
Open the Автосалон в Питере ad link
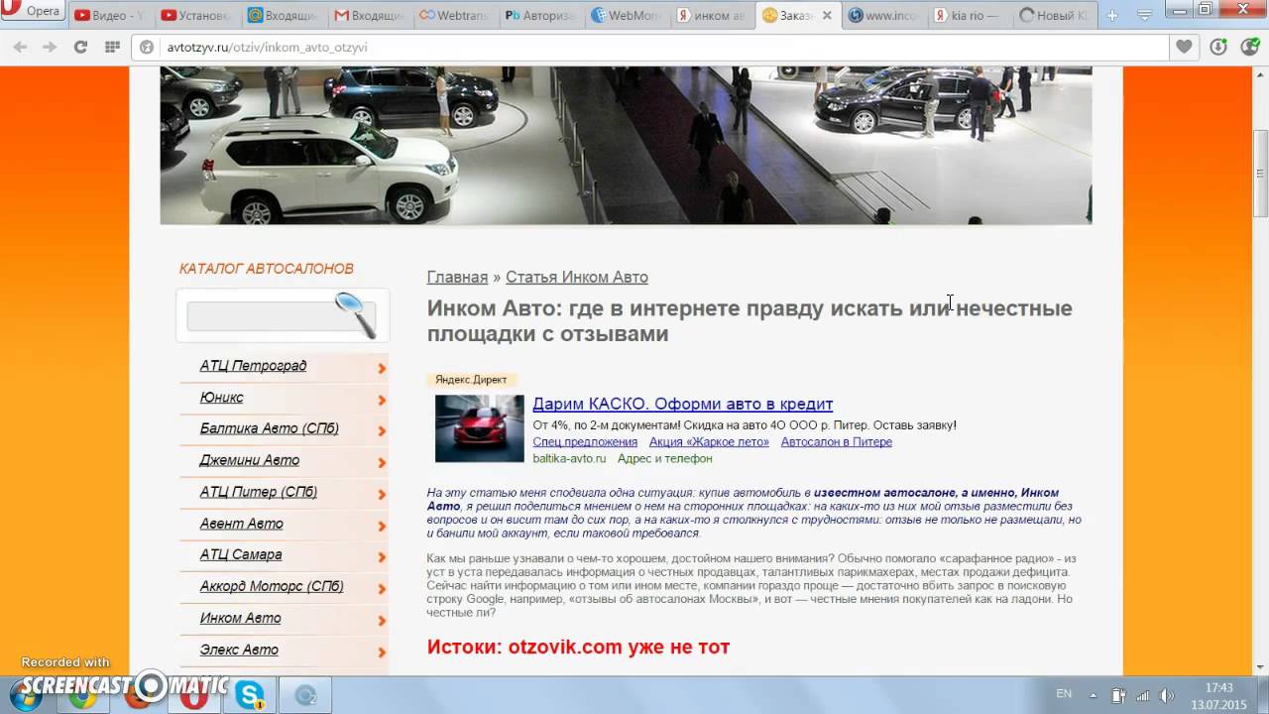click(836, 442)
